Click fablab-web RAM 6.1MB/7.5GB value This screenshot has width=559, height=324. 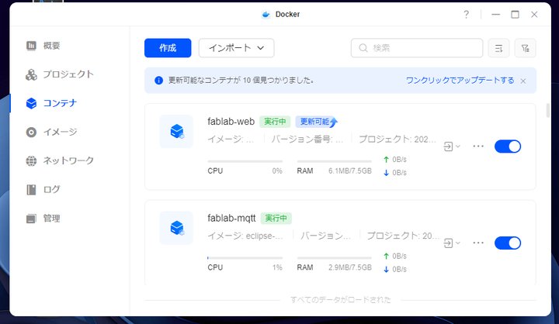pos(350,171)
